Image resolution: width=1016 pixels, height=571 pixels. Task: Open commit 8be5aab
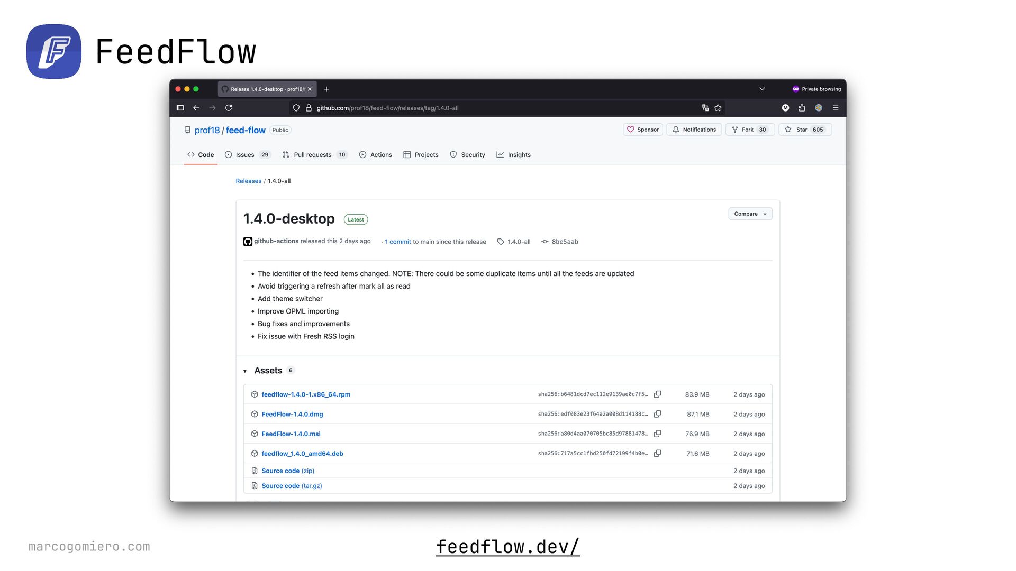click(x=565, y=242)
